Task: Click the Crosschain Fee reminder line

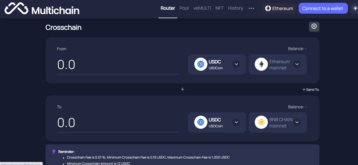Action: point(148,157)
